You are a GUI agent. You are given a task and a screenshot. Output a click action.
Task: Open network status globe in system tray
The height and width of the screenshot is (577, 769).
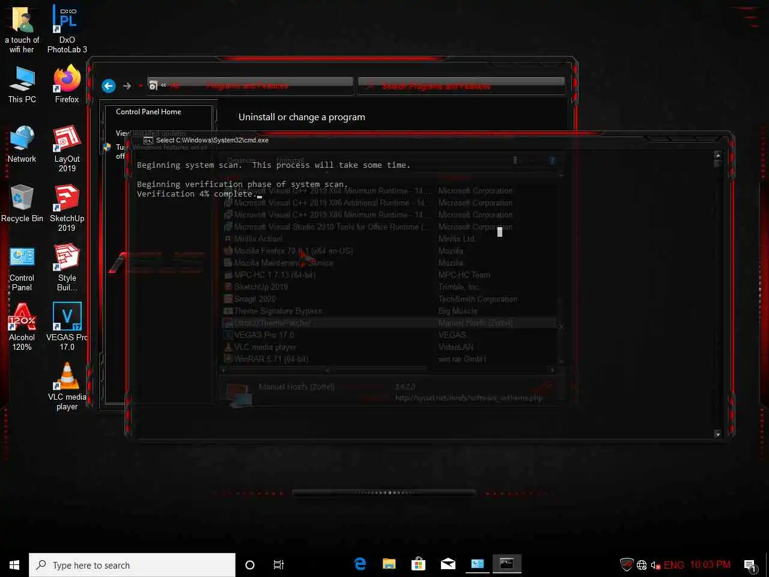(642, 565)
